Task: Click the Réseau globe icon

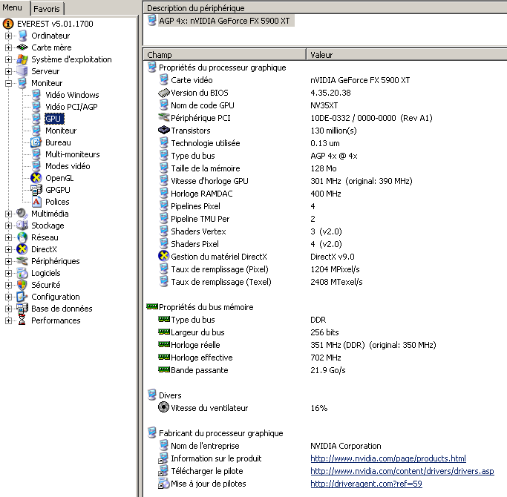Action: click(22, 237)
